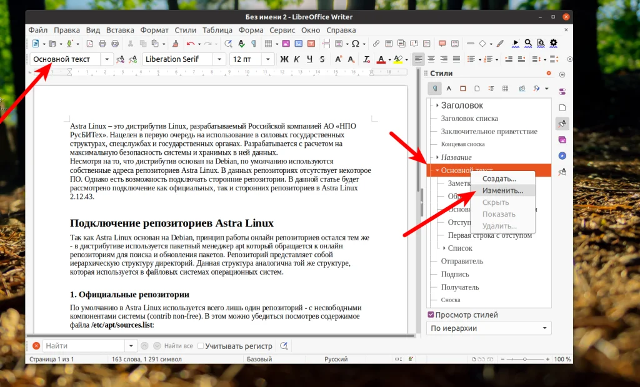Activate the Spelling check toolbar icon

pos(241,44)
